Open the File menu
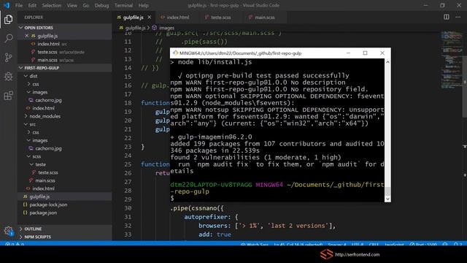Image resolution: width=467 pixels, height=263 pixels. (x=19, y=5)
